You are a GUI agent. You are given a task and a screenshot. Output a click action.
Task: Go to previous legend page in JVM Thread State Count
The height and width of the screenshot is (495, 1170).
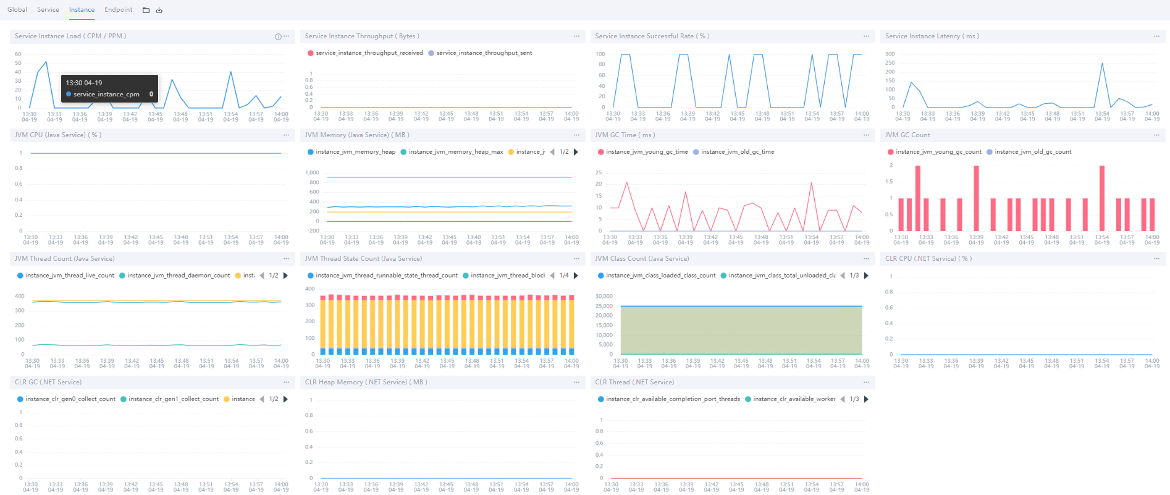[552, 276]
